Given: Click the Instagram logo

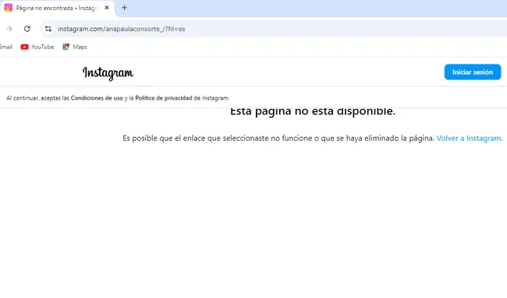Looking at the screenshot, I should (x=108, y=73).
